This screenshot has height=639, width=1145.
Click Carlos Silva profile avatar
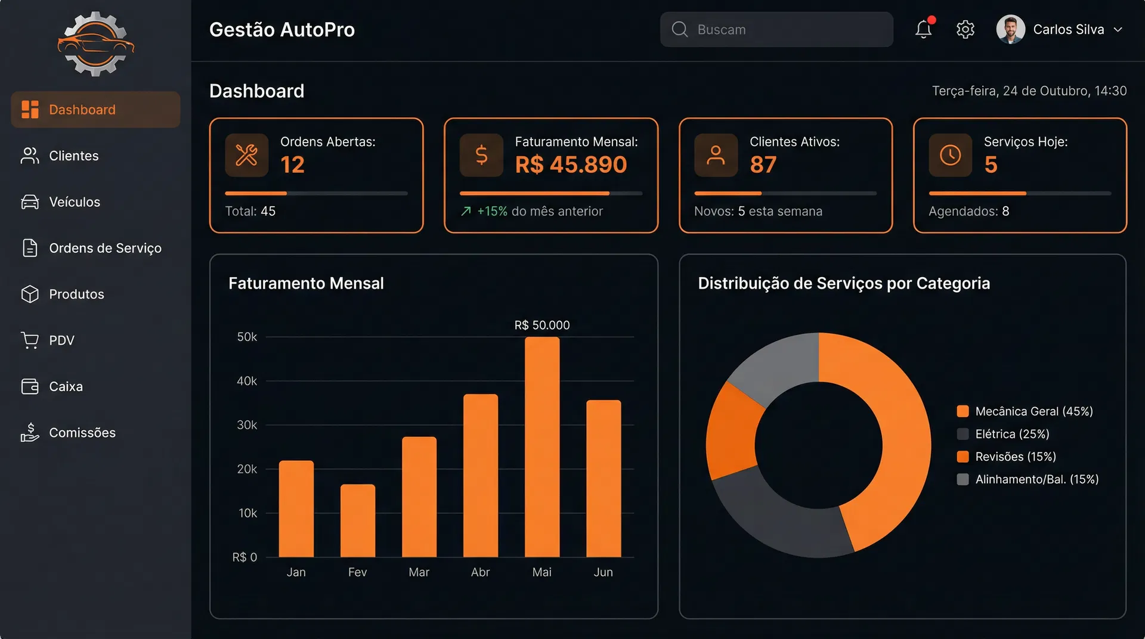(x=1010, y=29)
